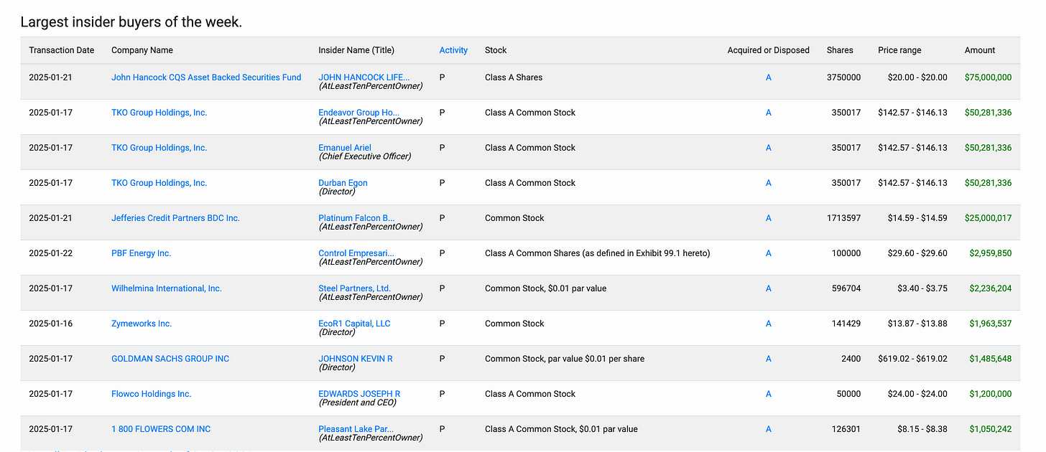
Task: Click acquired 'A' link in John Hancock row
Action: [x=769, y=77]
